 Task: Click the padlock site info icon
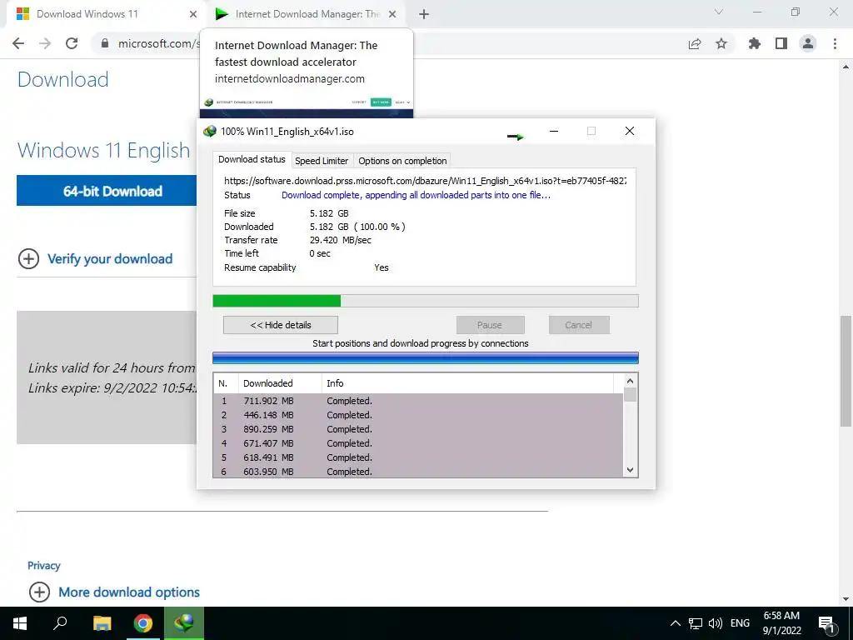point(105,43)
